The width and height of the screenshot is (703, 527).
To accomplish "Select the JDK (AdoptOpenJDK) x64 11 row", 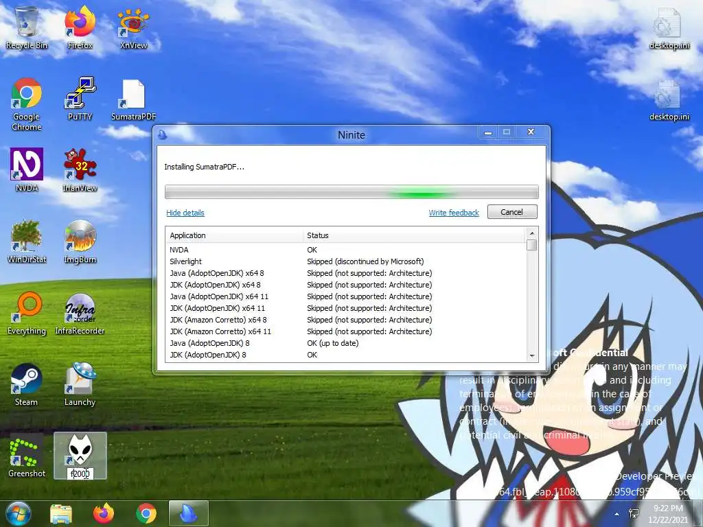I will click(x=345, y=308).
